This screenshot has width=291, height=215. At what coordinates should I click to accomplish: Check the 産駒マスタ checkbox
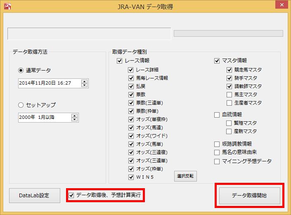click(229, 131)
